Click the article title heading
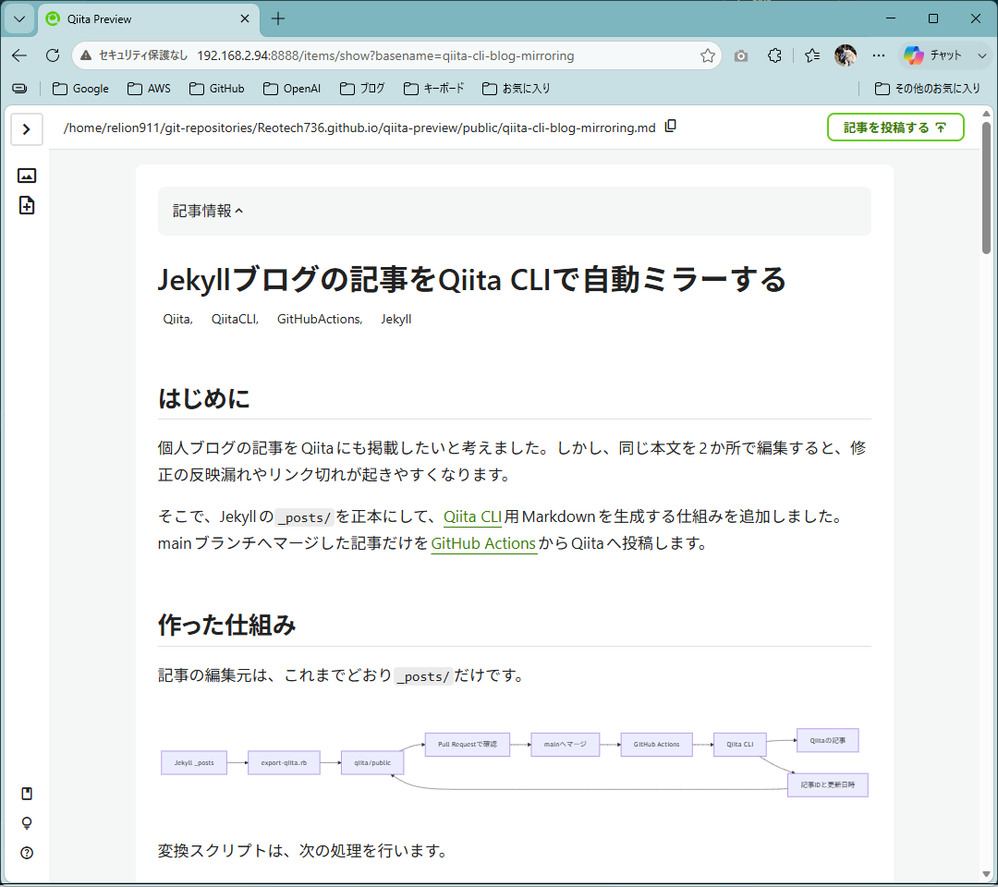The image size is (998, 887). click(x=471, y=279)
